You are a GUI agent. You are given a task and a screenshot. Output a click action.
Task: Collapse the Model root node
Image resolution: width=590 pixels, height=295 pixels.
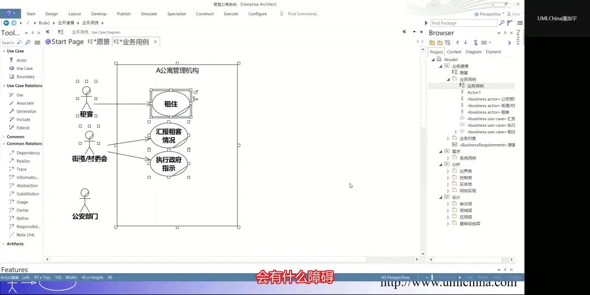(x=433, y=60)
